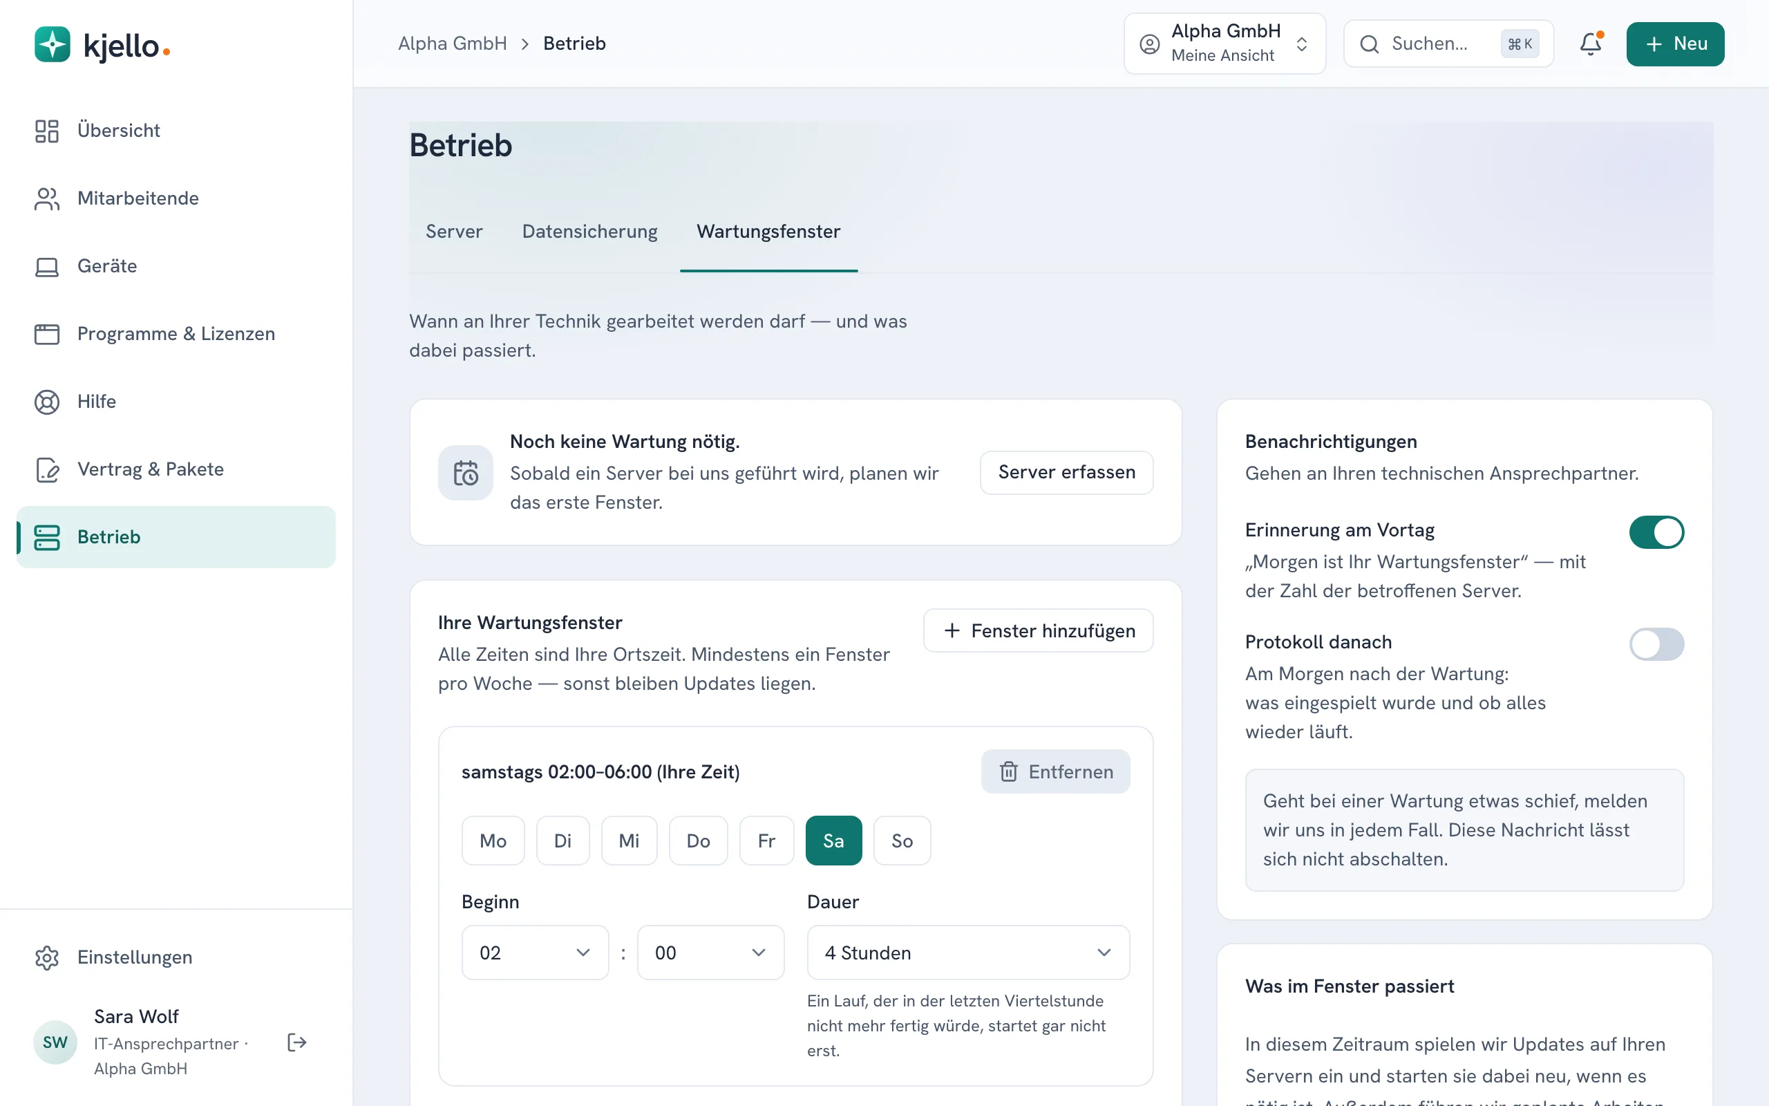Click the samstags 02:00–06:00 heading text
This screenshot has height=1106, width=1769.
(x=600, y=772)
